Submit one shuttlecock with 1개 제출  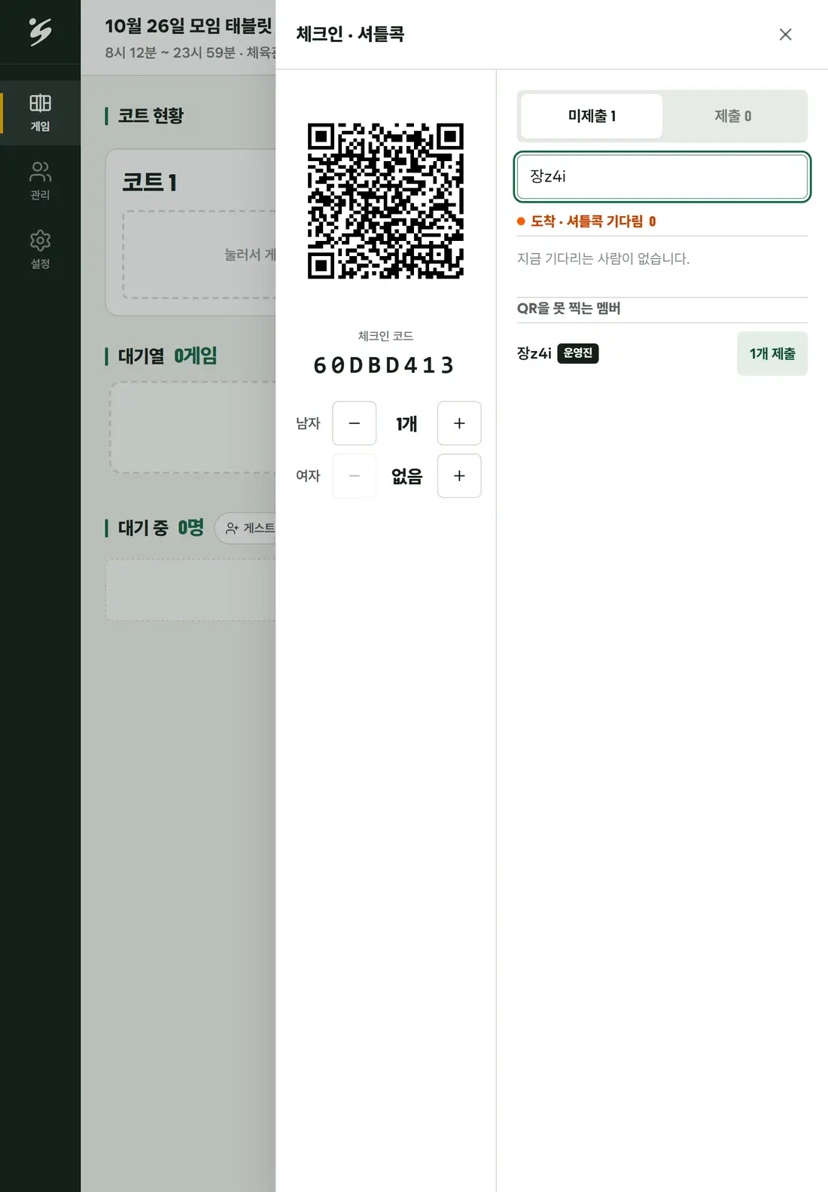[x=772, y=353]
